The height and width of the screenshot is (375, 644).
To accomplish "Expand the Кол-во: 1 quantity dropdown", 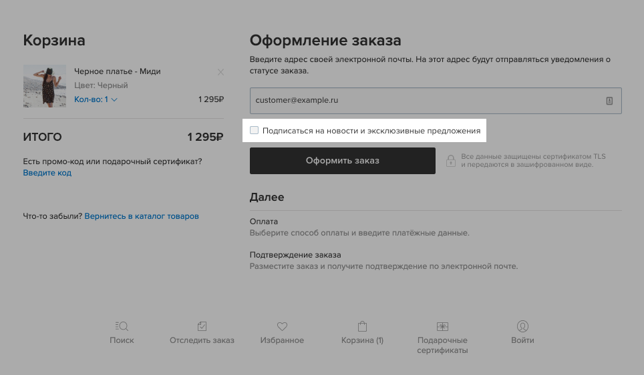I will tap(96, 99).
